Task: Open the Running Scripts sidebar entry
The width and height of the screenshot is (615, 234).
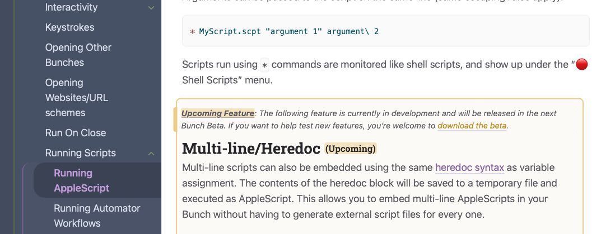Action: (80, 153)
